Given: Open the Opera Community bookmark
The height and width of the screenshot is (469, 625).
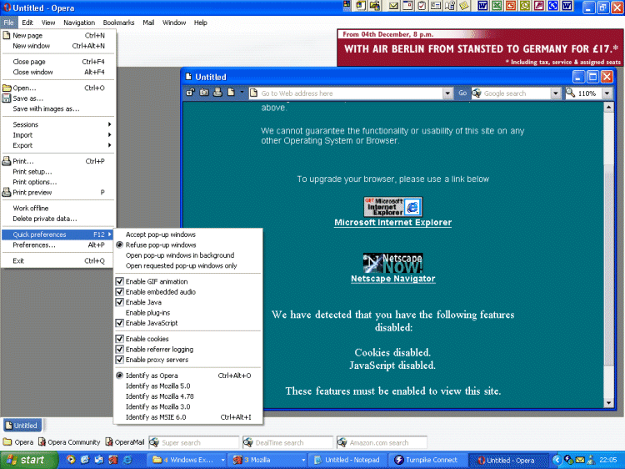Looking at the screenshot, I should (69, 442).
